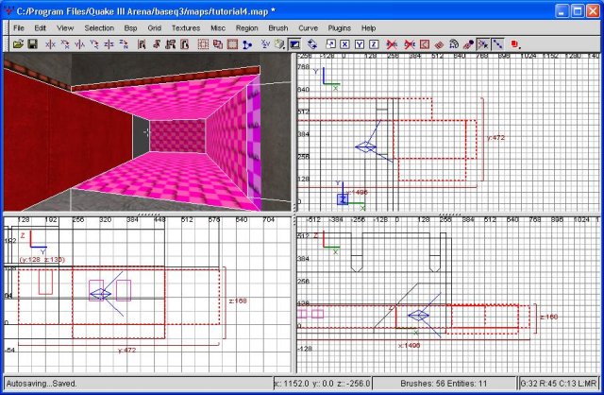
Task: Open the Bsp menu
Action: 130,28
